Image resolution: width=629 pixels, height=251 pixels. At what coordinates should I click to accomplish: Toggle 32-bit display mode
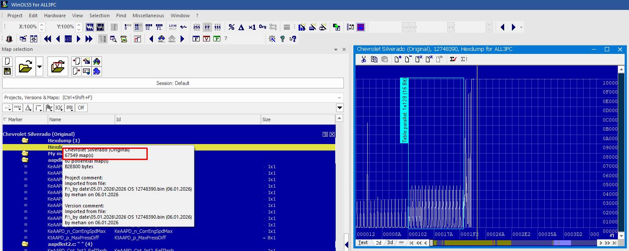[148, 27]
